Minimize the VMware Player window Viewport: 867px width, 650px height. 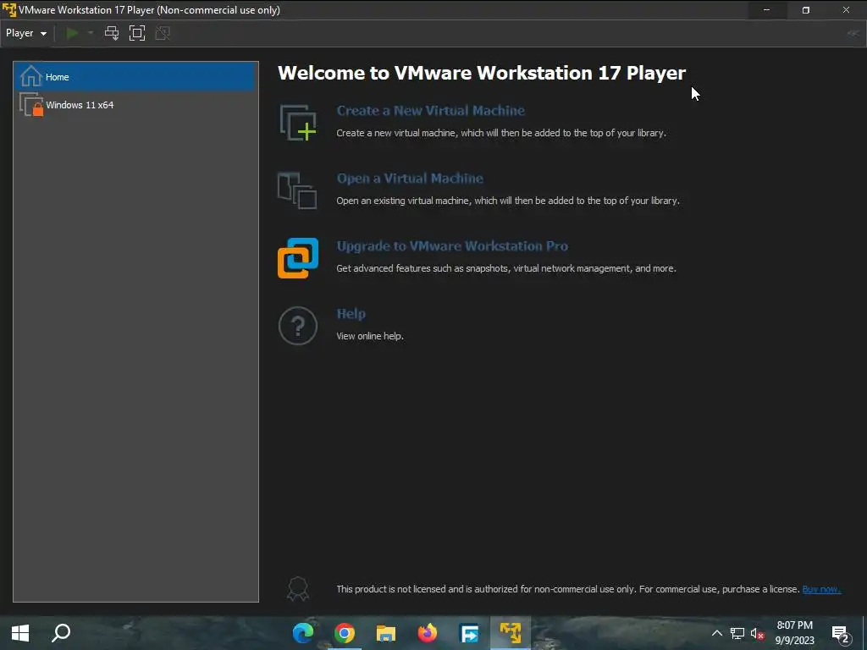click(766, 10)
